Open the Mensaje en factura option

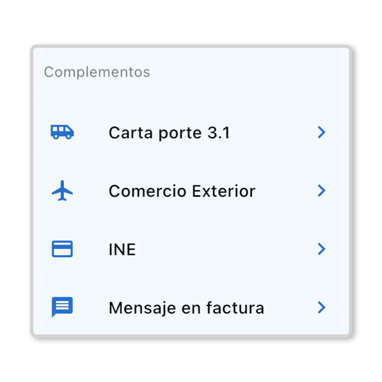click(x=186, y=308)
